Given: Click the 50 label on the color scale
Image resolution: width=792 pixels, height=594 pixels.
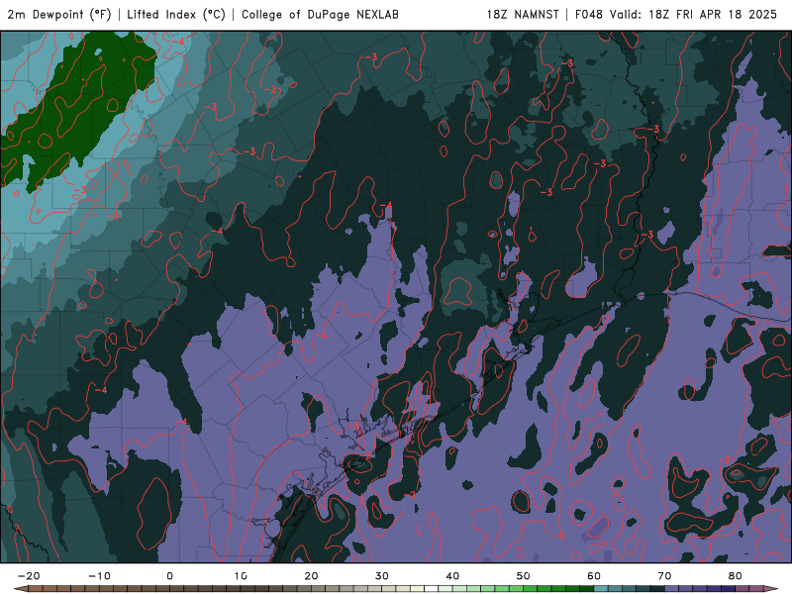Looking at the screenshot, I should (524, 576).
